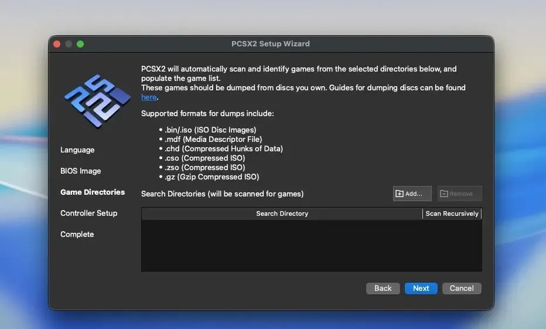Image resolution: width=546 pixels, height=329 pixels.
Task: Click the Add... directory button
Action: tap(412, 194)
